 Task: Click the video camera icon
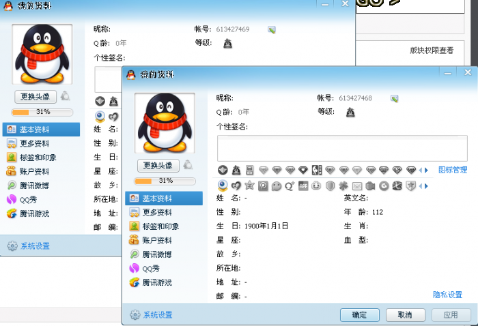coord(370,186)
